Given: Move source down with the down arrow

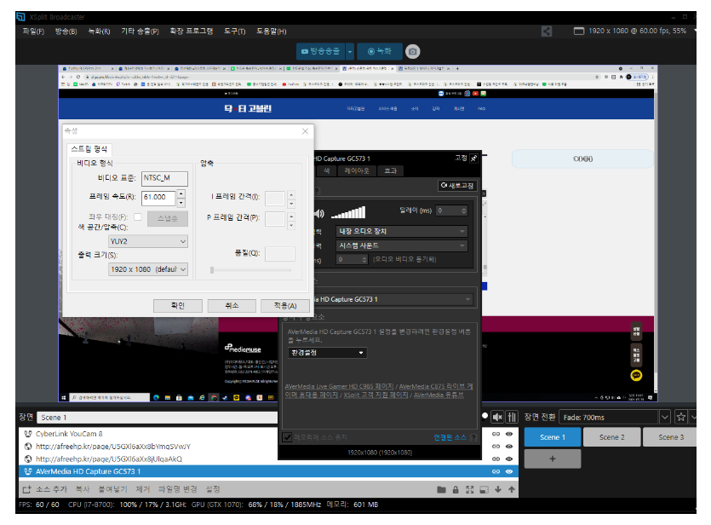Looking at the screenshot, I should click(498, 489).
